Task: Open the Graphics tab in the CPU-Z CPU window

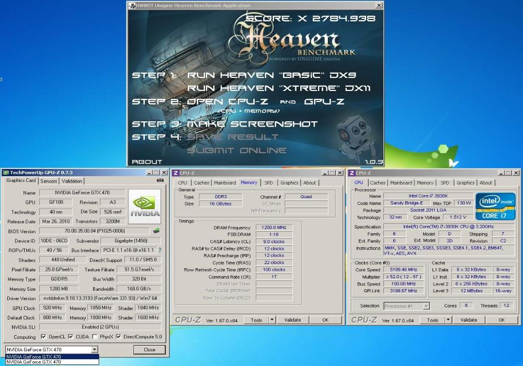Action: (465, 182)
